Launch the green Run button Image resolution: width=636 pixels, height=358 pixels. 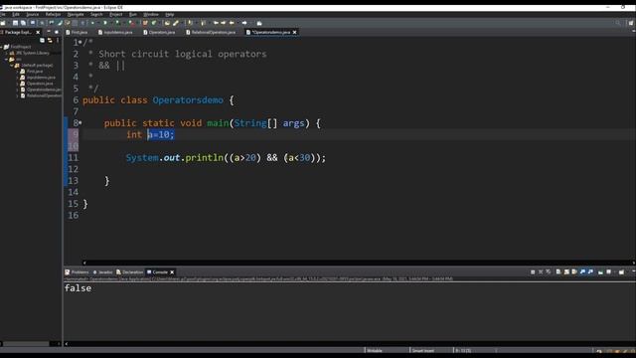point(105,23)
